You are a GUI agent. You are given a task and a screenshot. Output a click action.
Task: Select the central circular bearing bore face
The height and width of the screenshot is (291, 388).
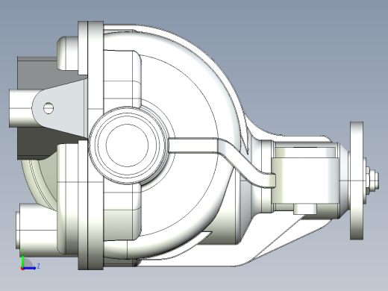coord(127,145)
